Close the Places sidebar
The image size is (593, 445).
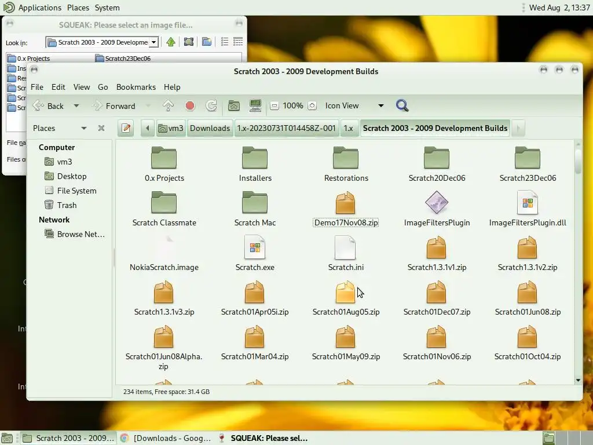(x=101, y=128)
